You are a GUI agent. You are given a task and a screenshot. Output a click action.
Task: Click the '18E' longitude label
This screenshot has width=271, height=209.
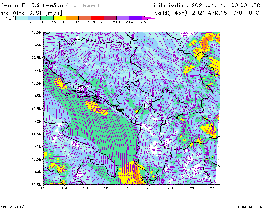pos(107,188)
